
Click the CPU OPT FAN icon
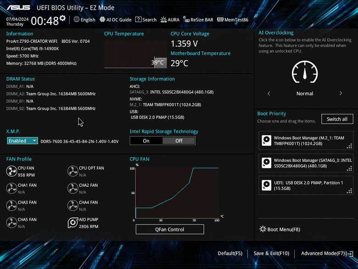click(73, 171)
